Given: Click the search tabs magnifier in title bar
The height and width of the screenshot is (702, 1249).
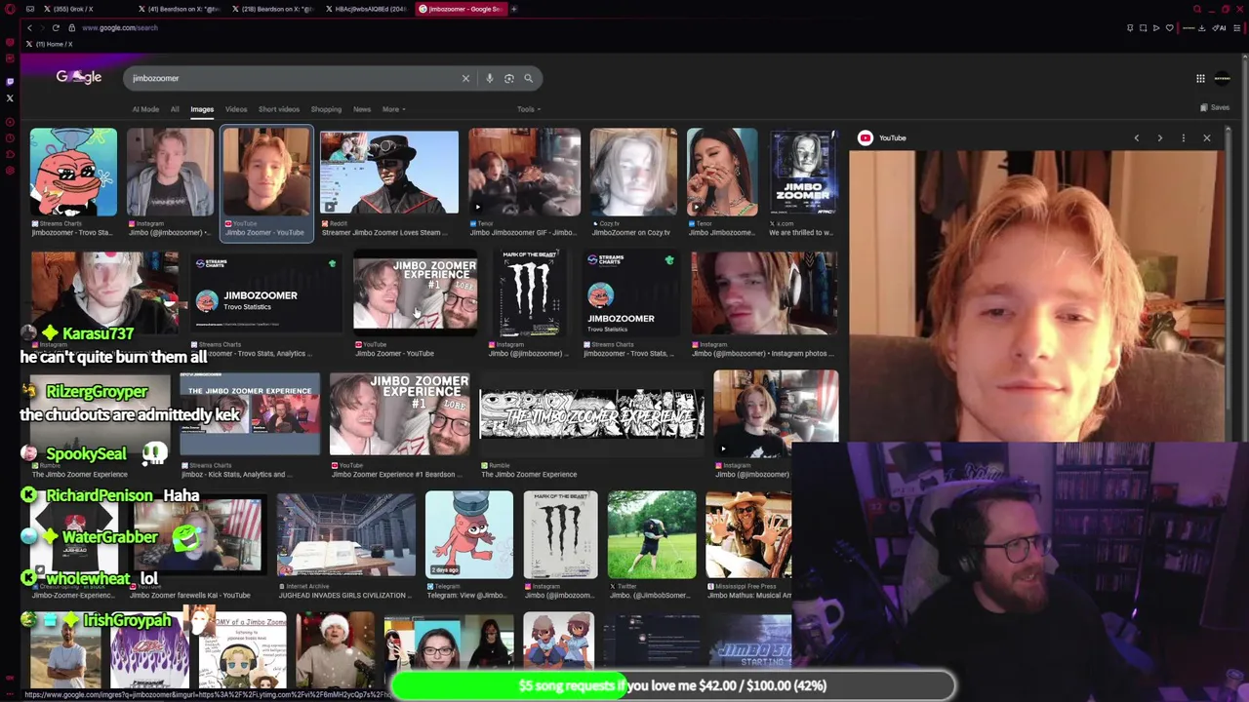Looking at the screenshot, I should pos(1197,9).
